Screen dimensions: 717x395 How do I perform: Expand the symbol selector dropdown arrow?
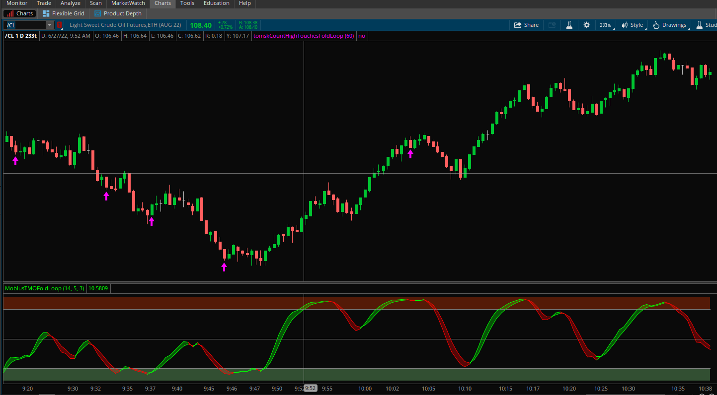(x=50, y=25)
